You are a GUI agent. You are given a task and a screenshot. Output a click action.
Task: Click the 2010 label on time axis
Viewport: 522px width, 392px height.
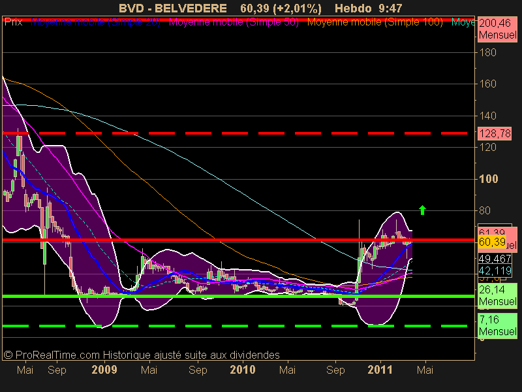(x=243, y=370)
